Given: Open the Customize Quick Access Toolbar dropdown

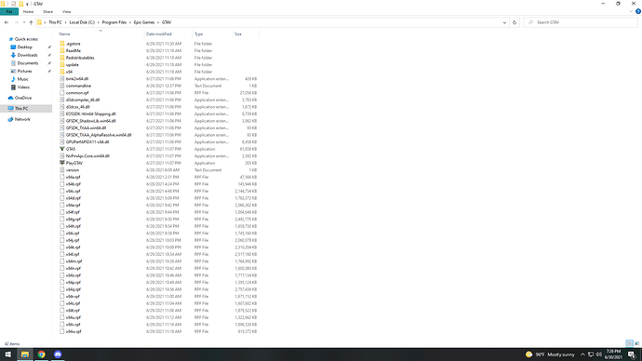Looking at the screenshot, I should (27, 4).
